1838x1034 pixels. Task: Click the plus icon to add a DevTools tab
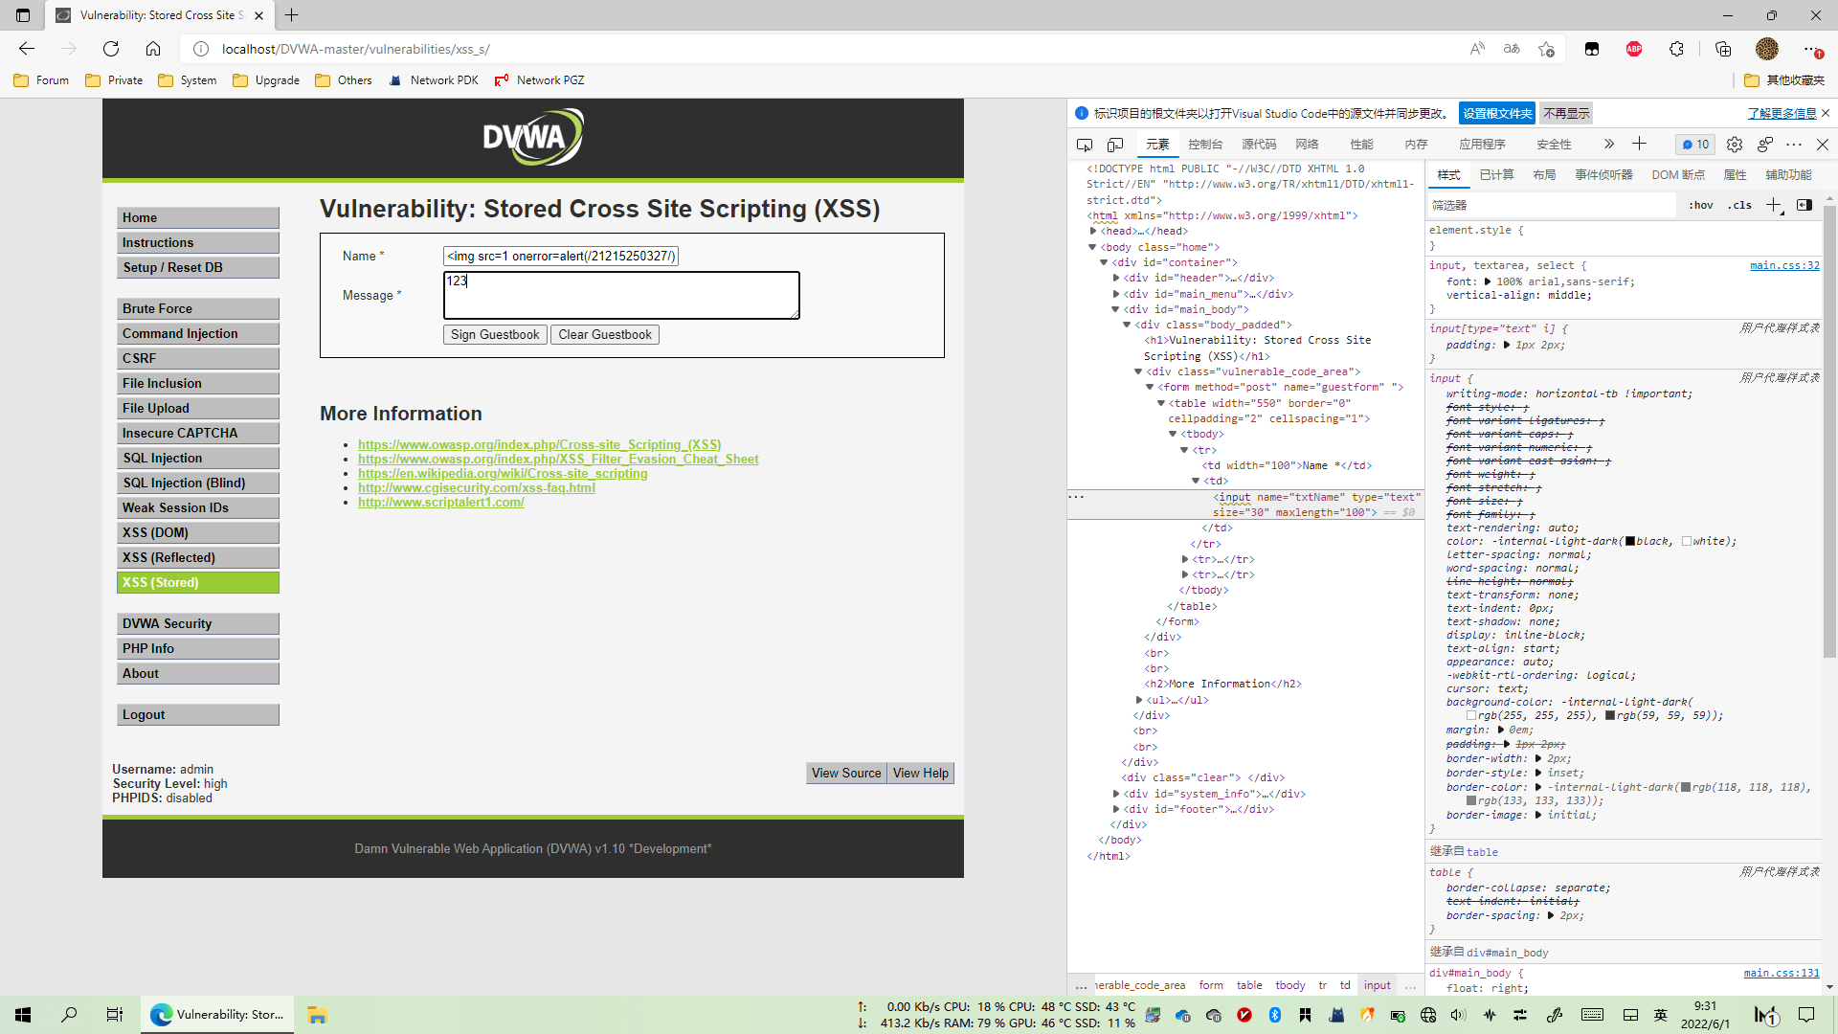[1639, 144]
